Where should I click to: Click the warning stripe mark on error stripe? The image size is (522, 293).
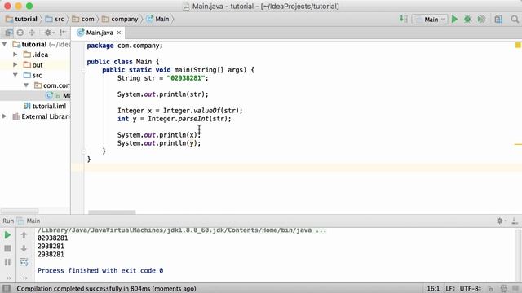click(x=518, y=144)
